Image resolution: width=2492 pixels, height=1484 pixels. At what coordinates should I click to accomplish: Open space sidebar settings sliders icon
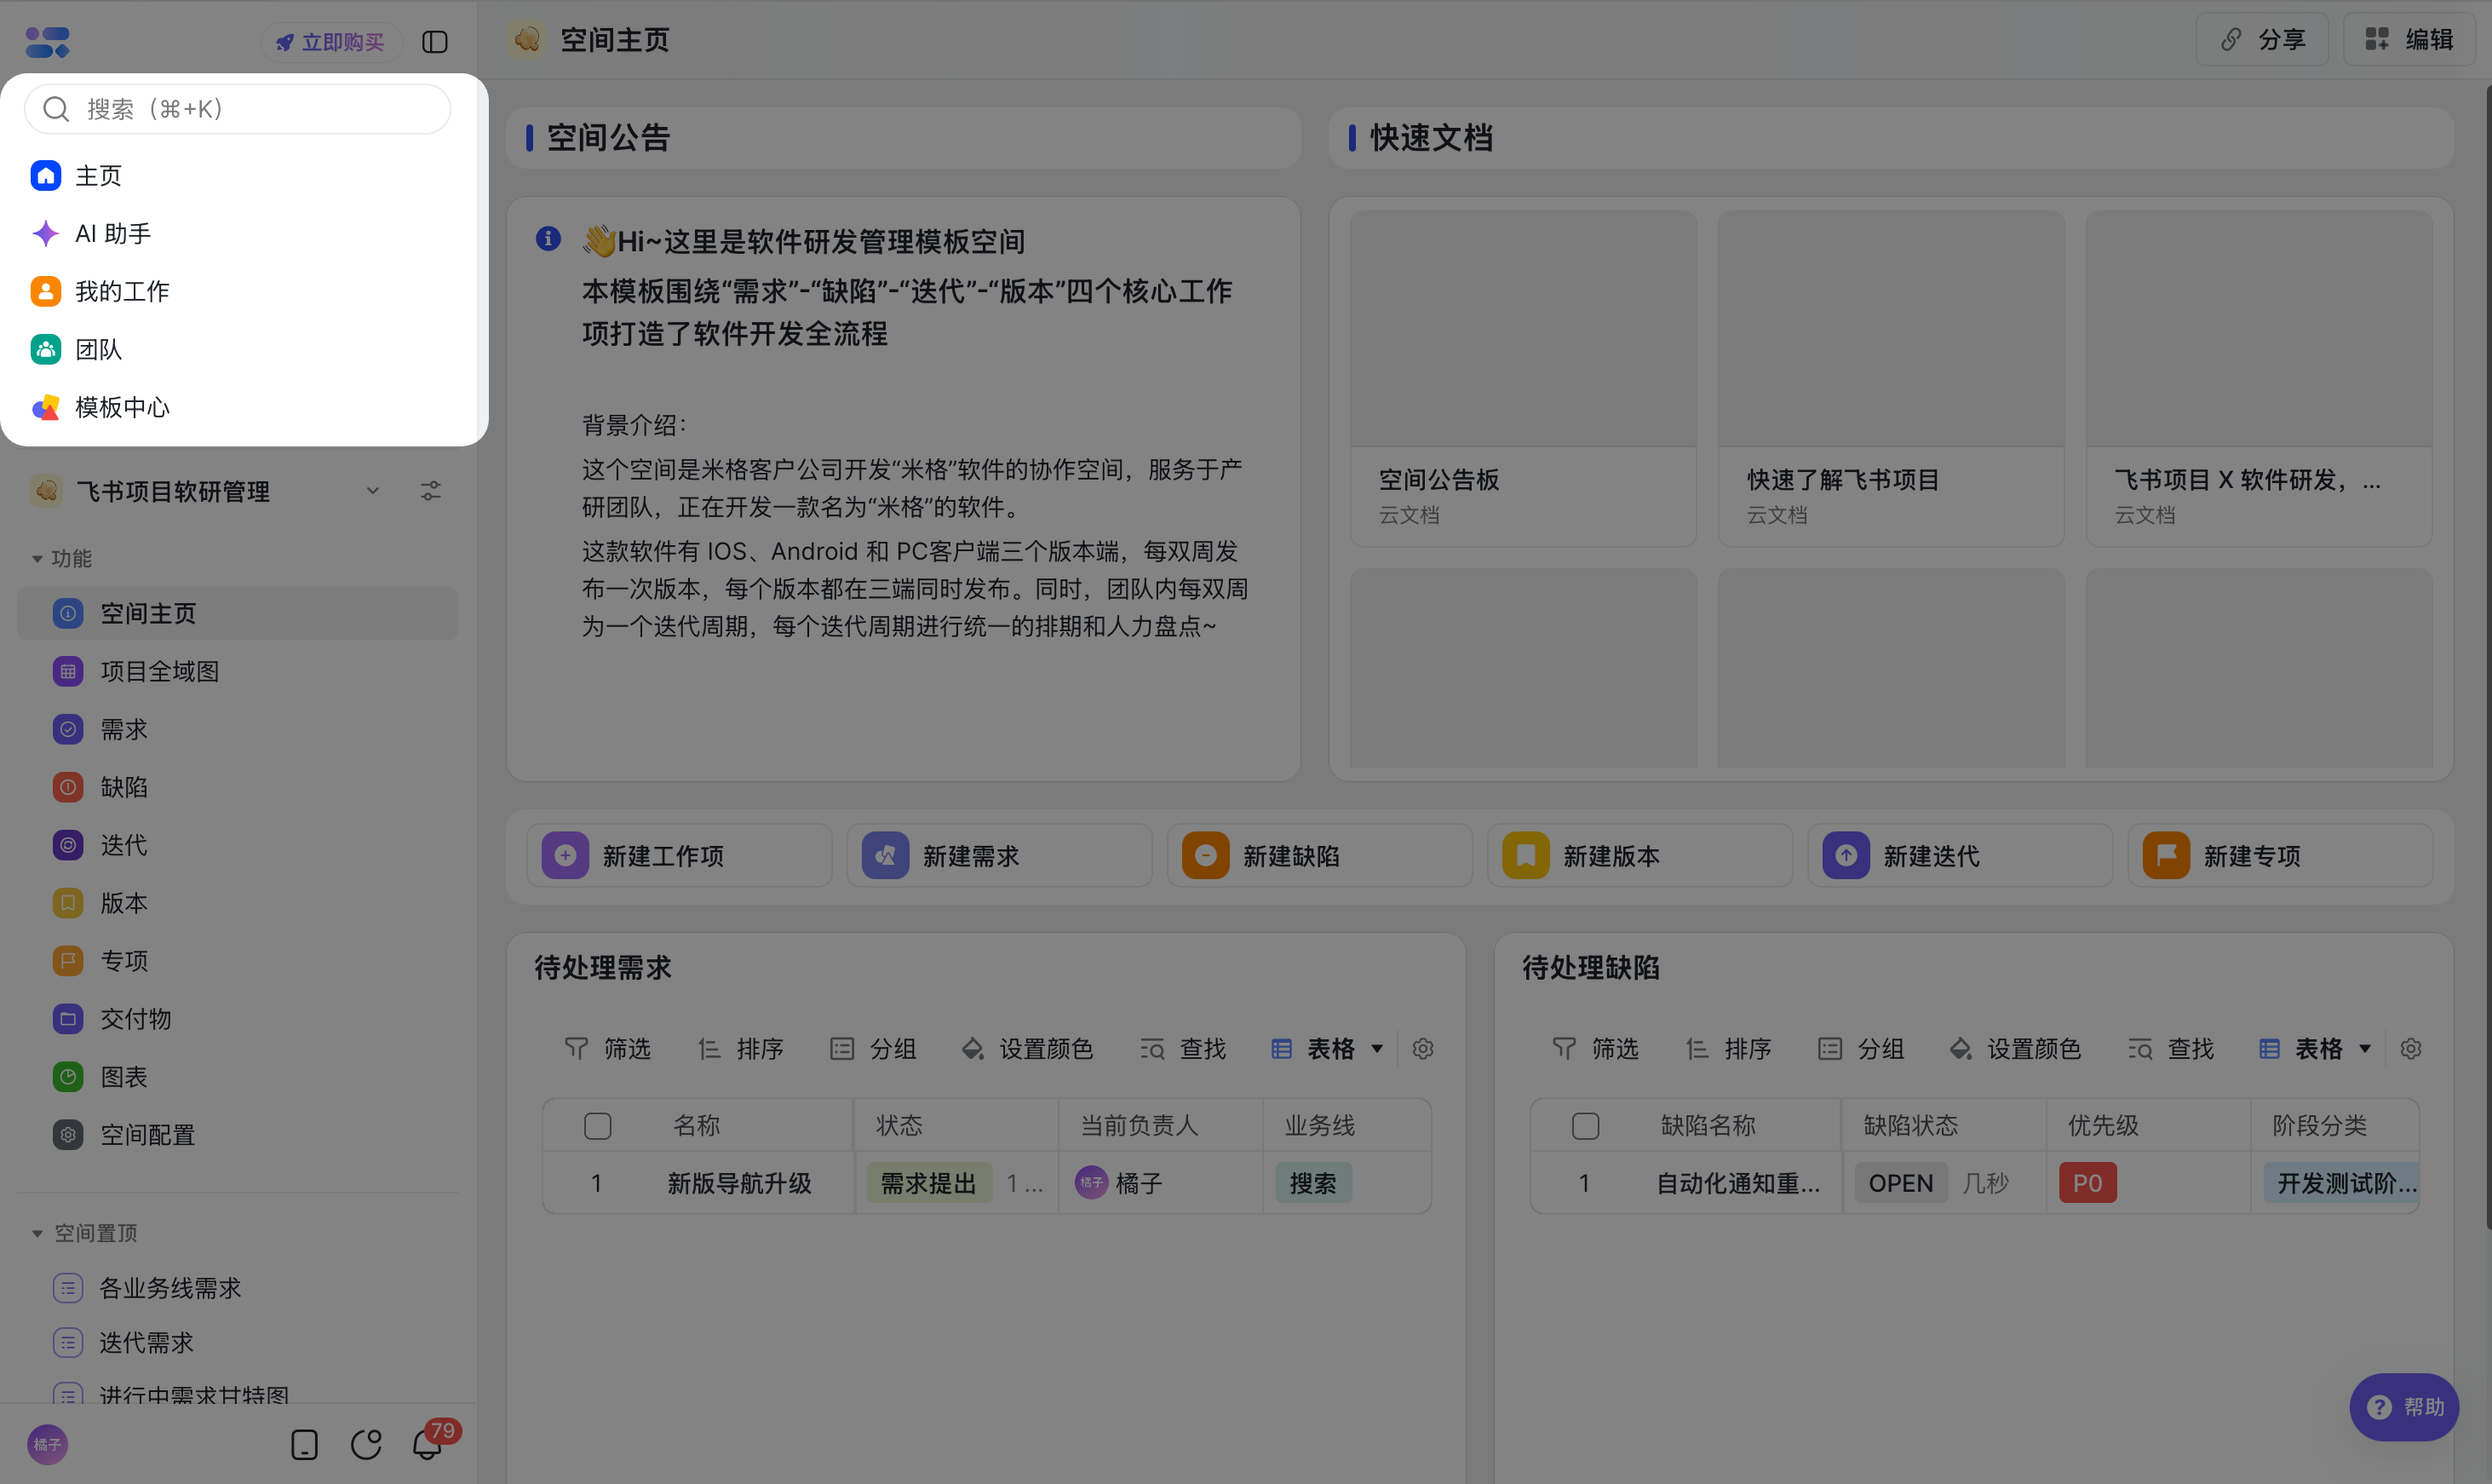tap(431, 491)
